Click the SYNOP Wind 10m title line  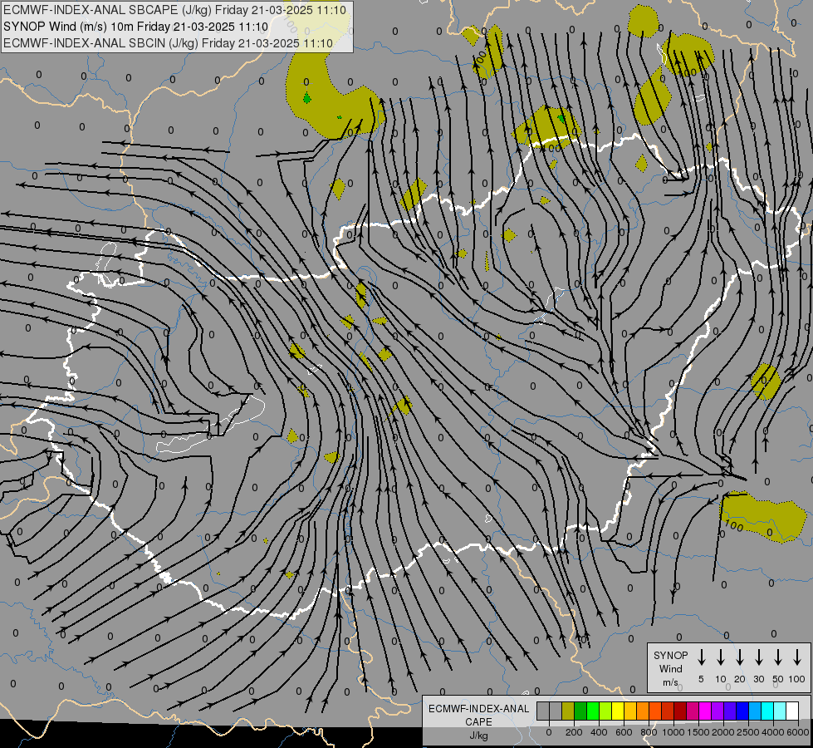[x=135, y=27]
